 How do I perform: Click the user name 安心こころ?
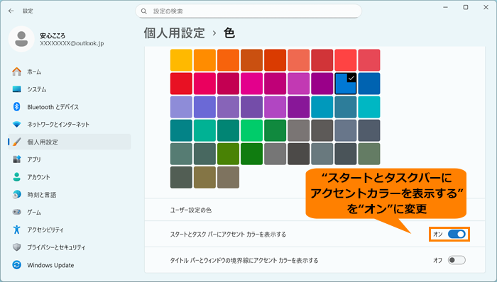pyautogui.click(x=53, y=35)
